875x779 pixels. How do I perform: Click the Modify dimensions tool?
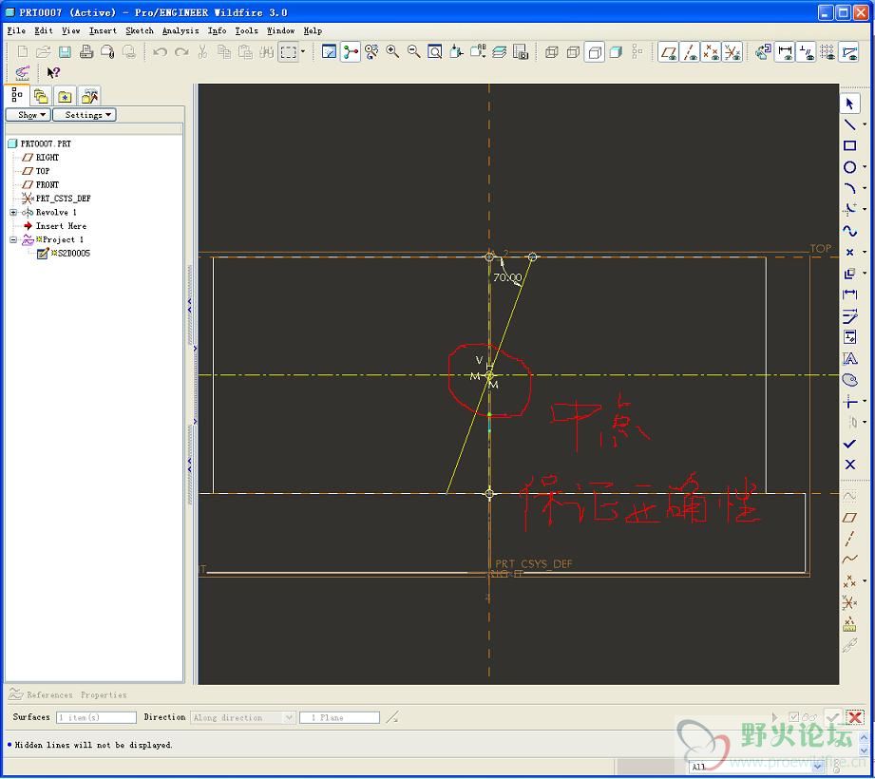coord(849,315)
